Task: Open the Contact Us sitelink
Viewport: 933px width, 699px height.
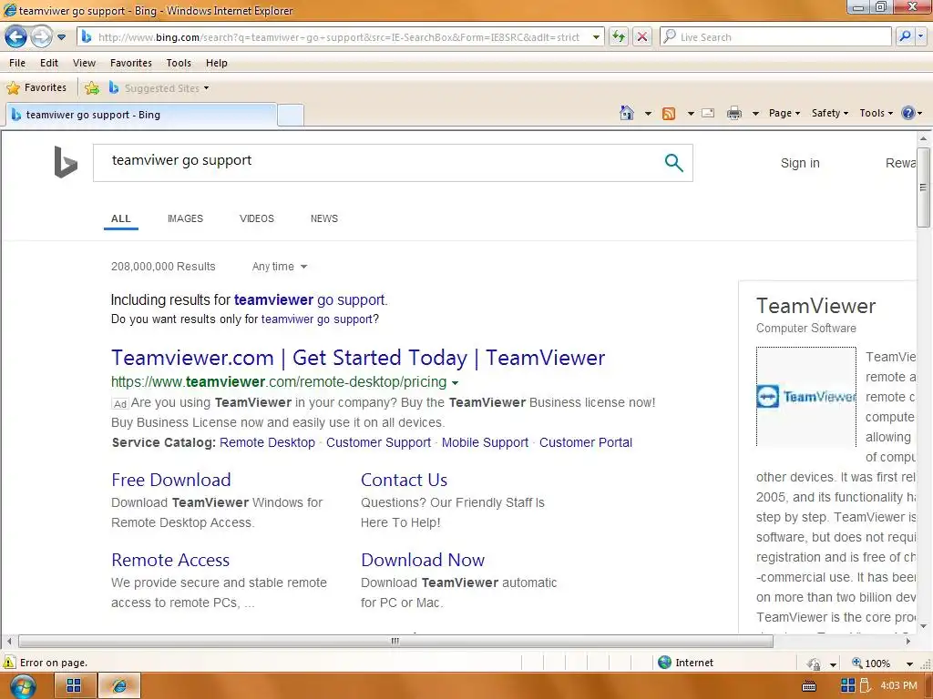Action: (404, 480)
